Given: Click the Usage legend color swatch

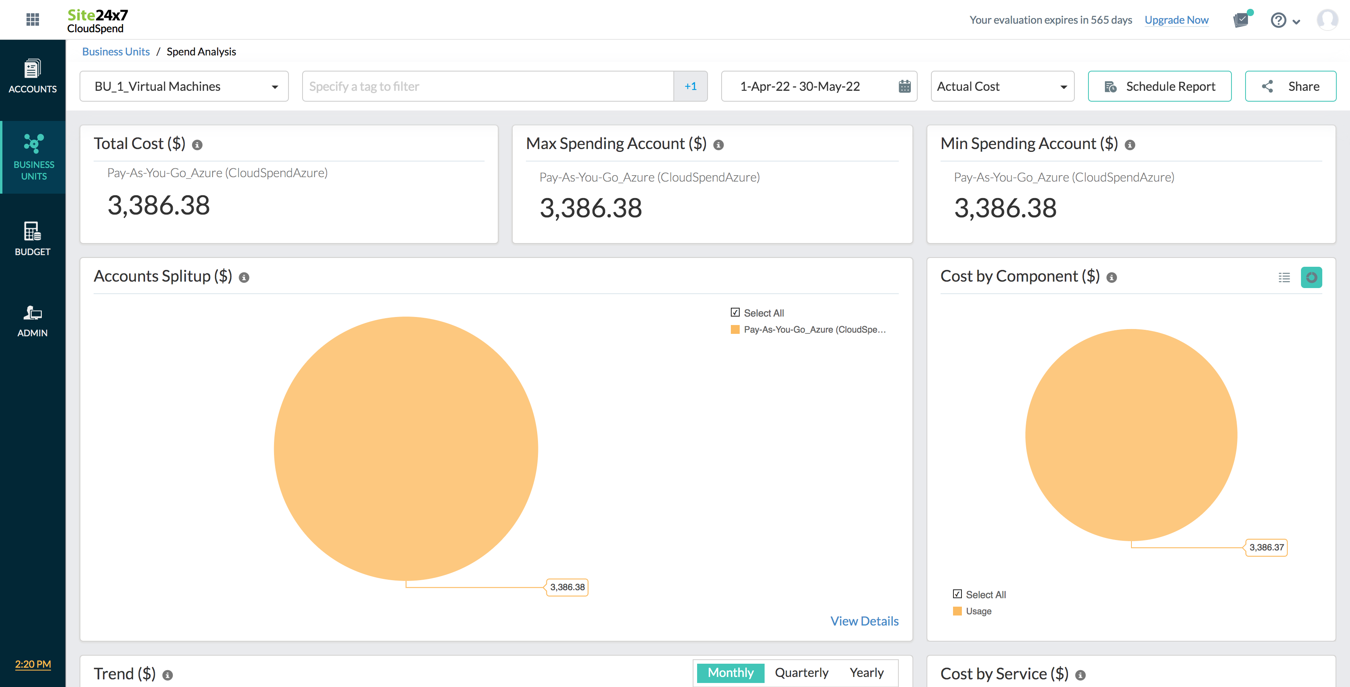Looking at the screenshot, I should tap(958, 611).
